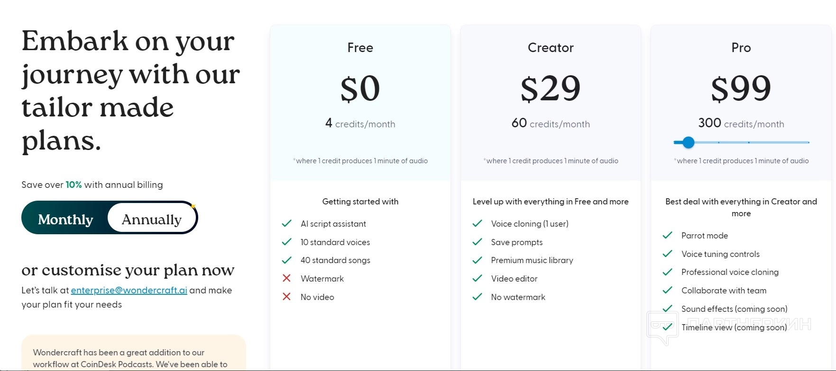This screenshot has height=371, width=836.
Task: Click the Pro credits slider handle
Action: click(x=689, y=142)
